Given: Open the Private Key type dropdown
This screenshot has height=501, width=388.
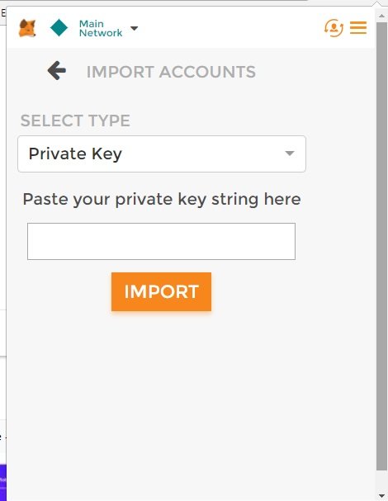Looking at the screenshot, I should pos(162,154).
